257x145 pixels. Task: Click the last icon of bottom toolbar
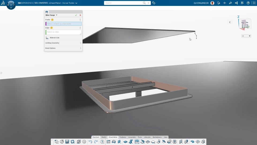click(x=203, y=142)
